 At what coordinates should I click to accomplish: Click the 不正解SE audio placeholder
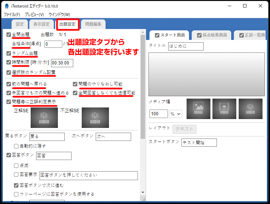pyautogui.click(x=95, y=118)
